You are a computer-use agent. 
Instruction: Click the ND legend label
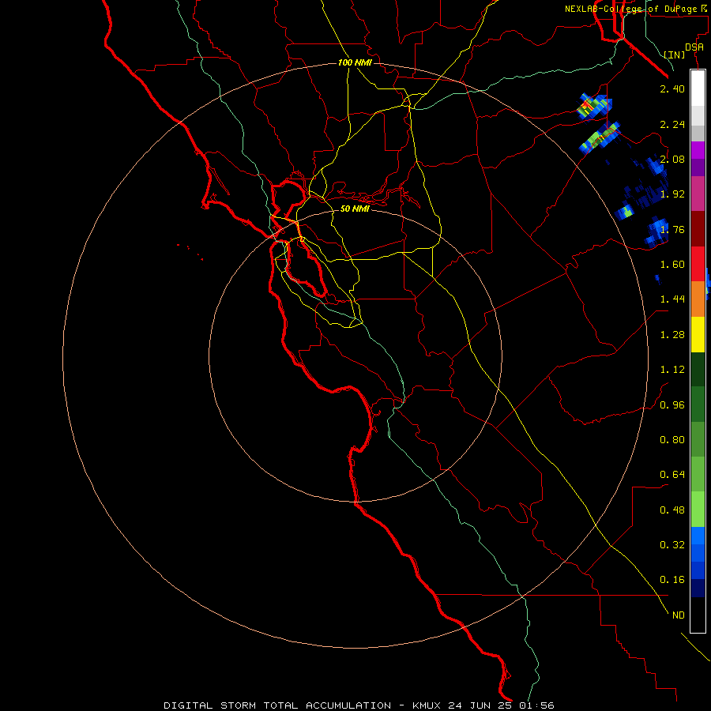(678, 615)
